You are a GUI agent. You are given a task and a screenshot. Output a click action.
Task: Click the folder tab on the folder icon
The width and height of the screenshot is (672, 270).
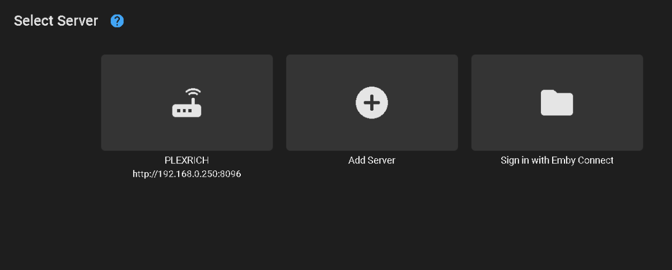coord(549,93)
